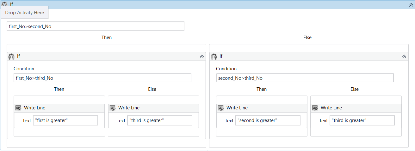Edit the second_No>third_No condition field
The width and height of the screenshot is (415, 151).
(x=305, y=78)
